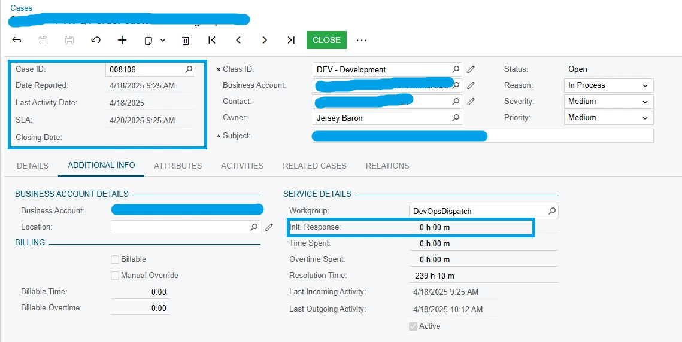Click the Save and Close toolbar icon
The width and height of the screenshot is (682, 342).
(x=43, y=40)
